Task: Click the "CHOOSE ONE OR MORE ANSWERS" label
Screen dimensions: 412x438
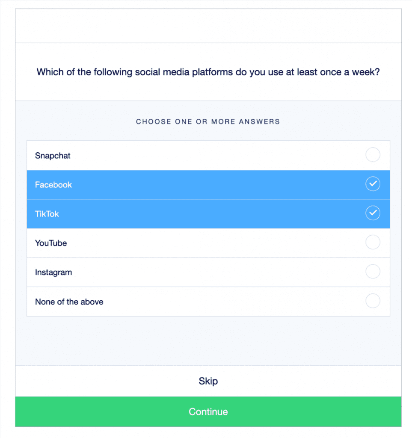Action: 208,121
